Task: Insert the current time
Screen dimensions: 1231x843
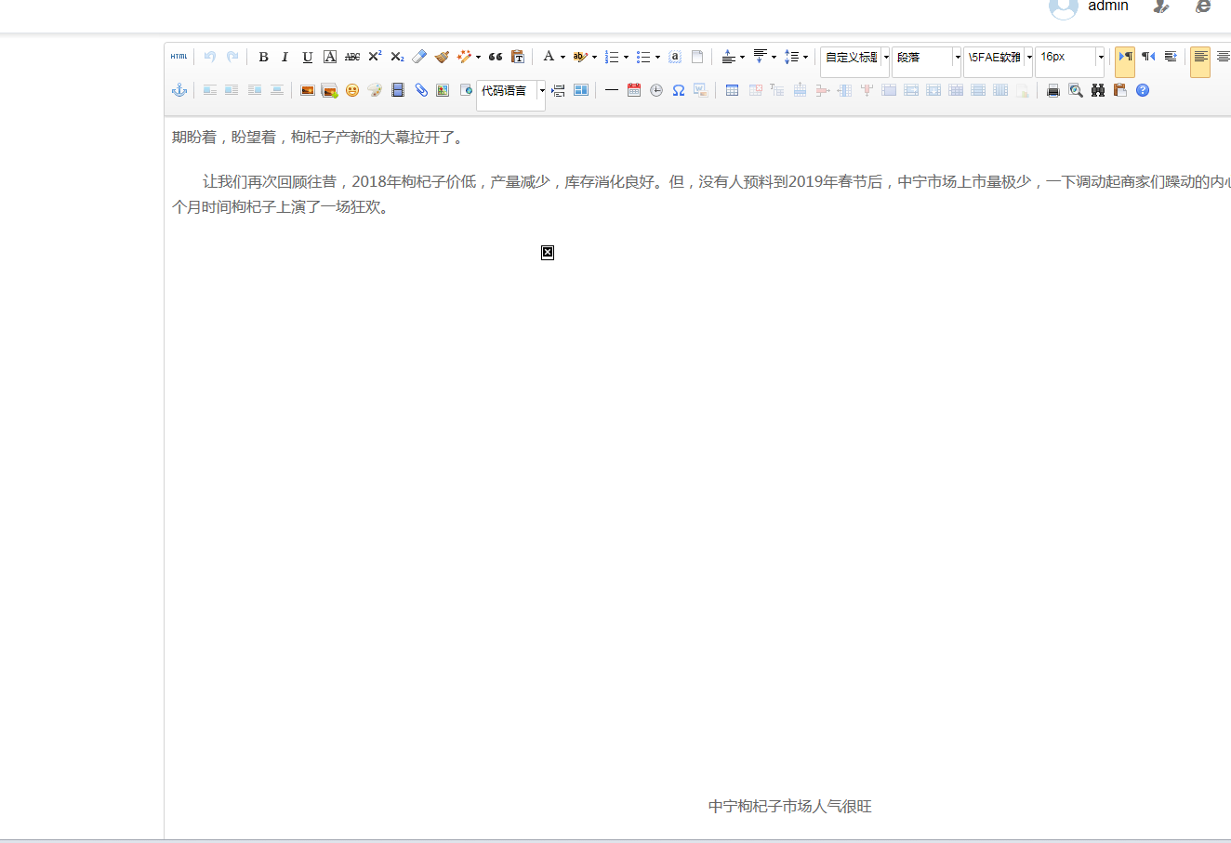Action: 656,90
